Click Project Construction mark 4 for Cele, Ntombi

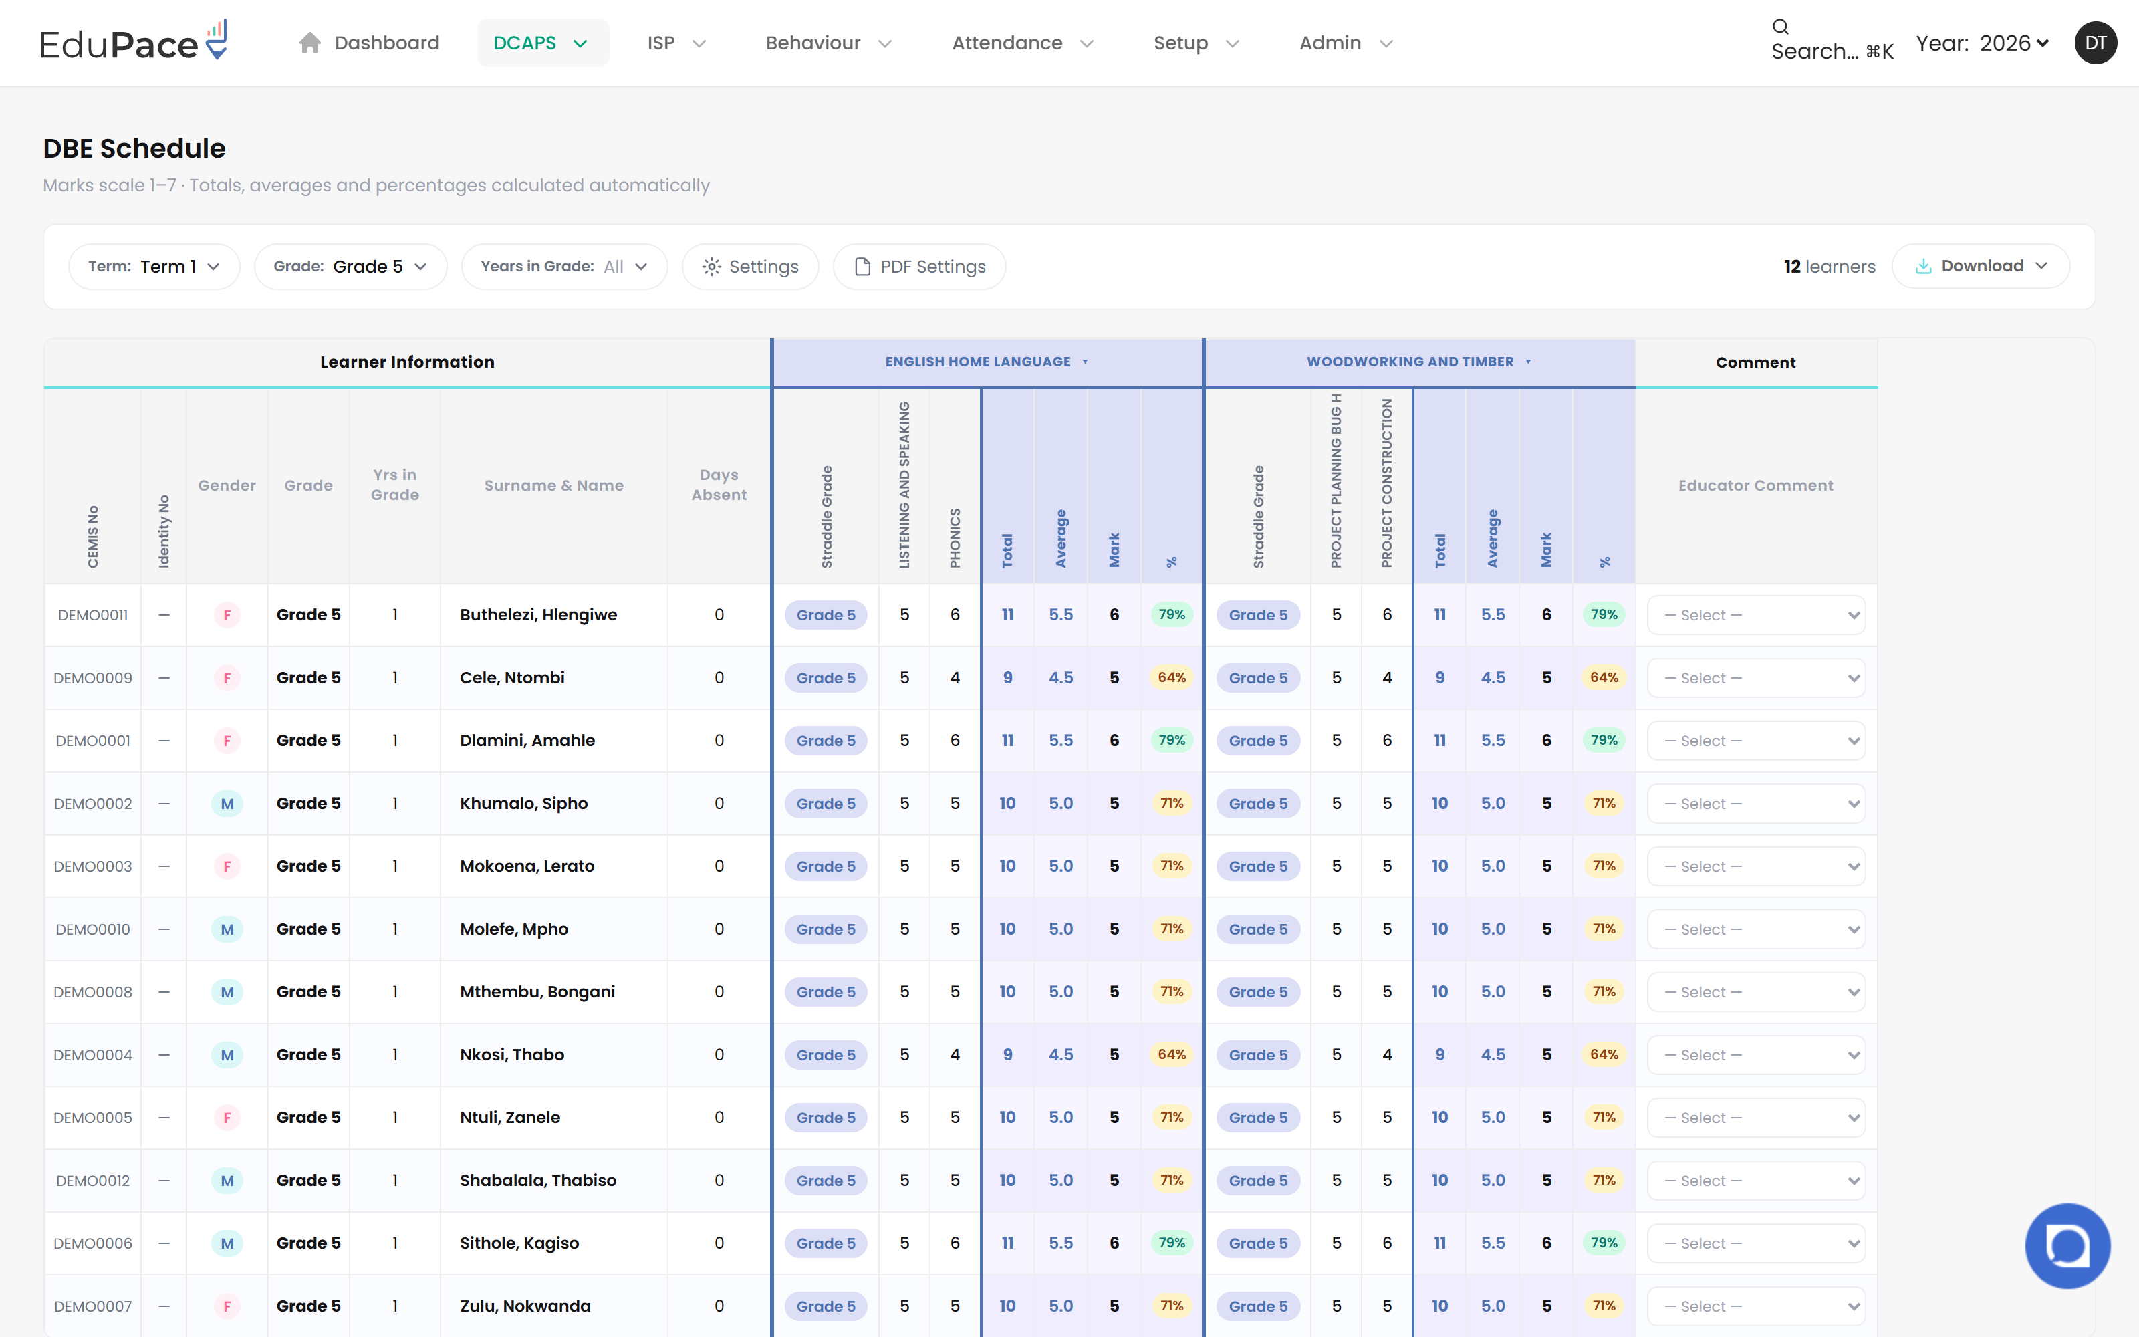coord(1387,677)
